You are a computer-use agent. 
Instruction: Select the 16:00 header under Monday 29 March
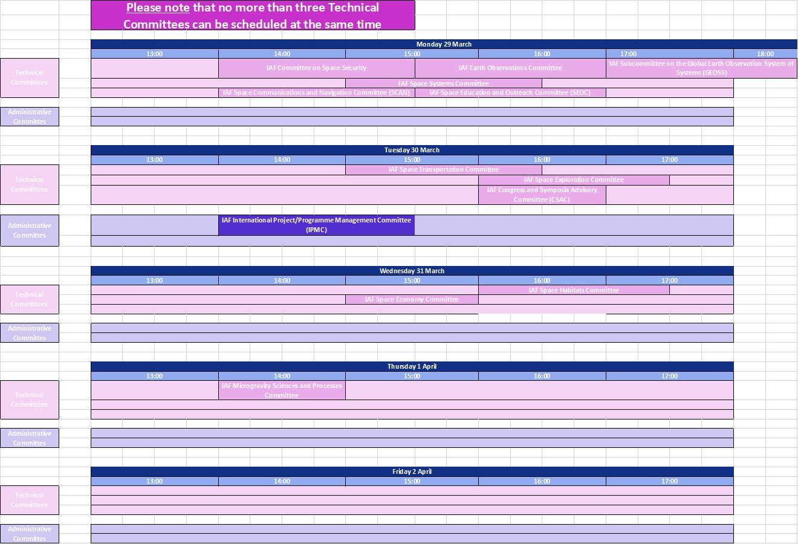click(542, 54)
